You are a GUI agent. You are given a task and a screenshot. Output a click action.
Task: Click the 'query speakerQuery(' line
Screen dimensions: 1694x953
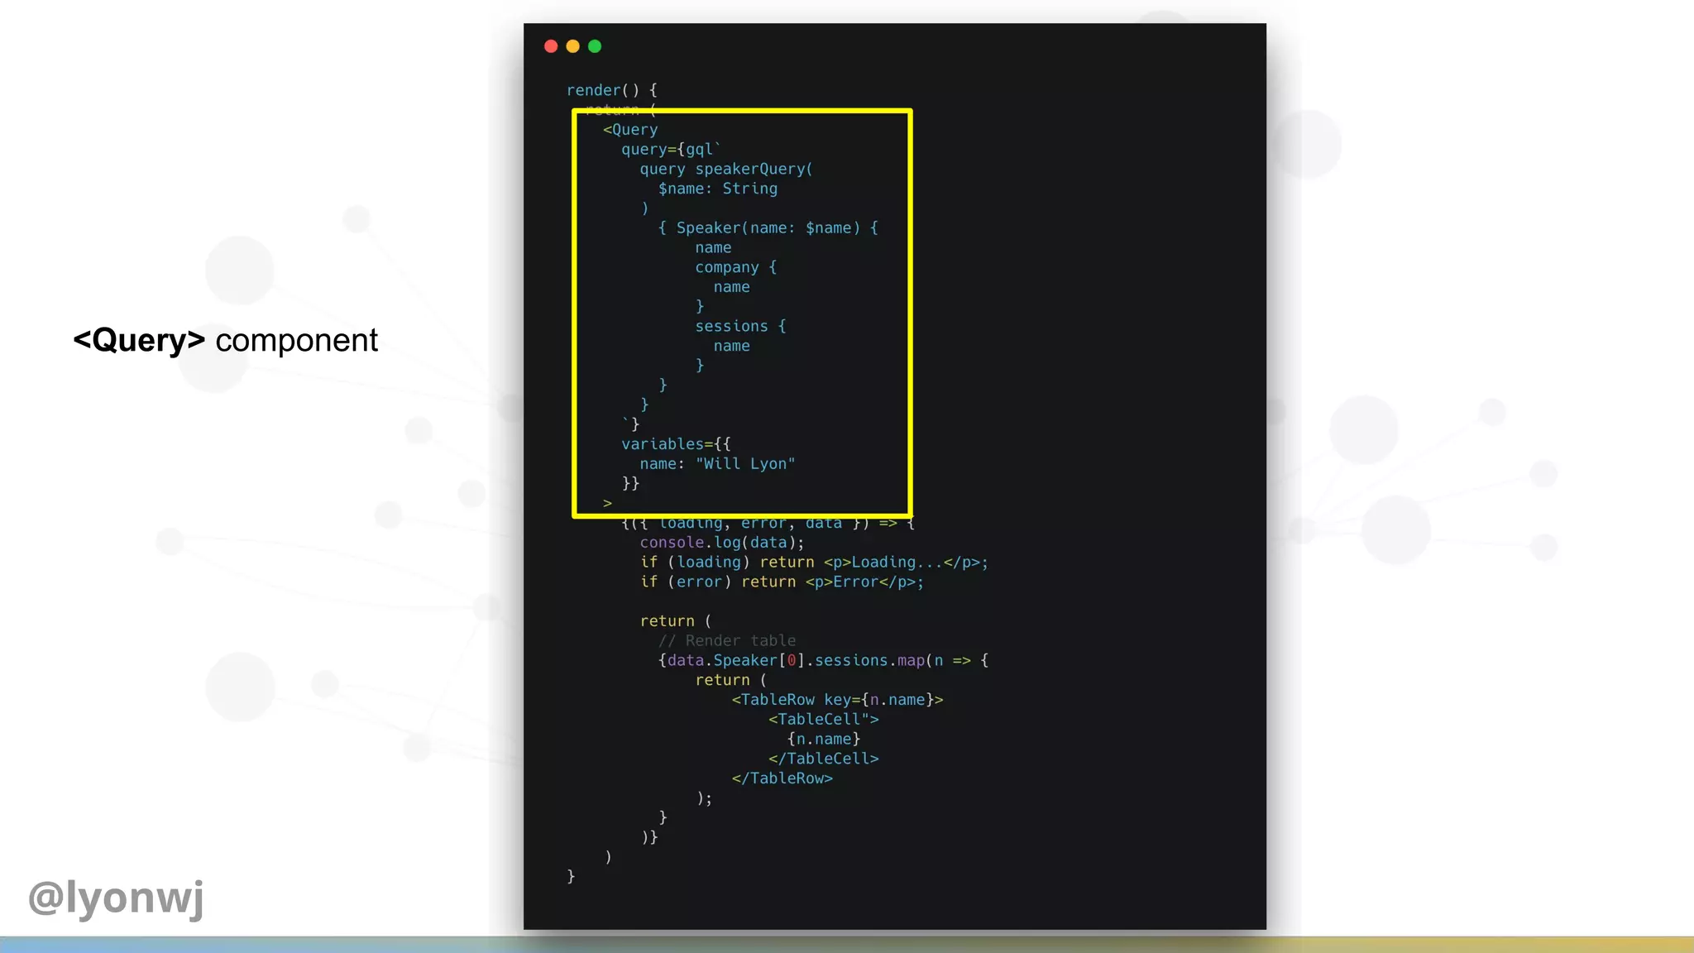point(726,170)
